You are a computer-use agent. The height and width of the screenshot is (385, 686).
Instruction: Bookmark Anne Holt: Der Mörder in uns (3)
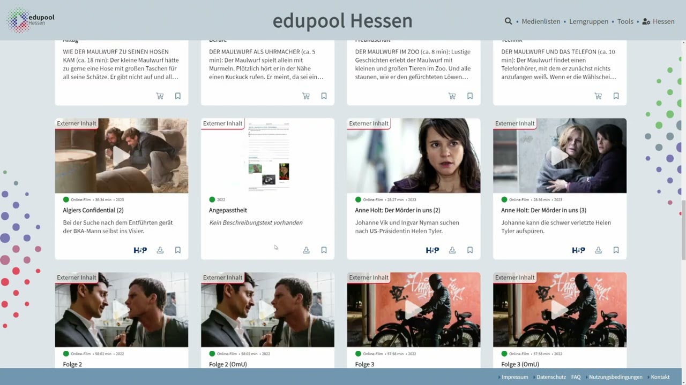616,250
